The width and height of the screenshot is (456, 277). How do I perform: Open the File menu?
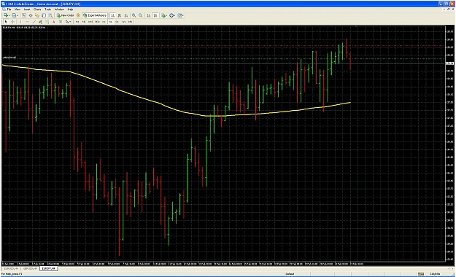point(9,9)
